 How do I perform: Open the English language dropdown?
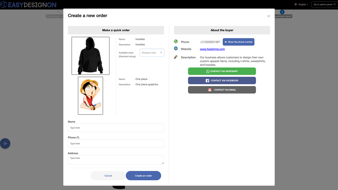(x=301, y=4)
